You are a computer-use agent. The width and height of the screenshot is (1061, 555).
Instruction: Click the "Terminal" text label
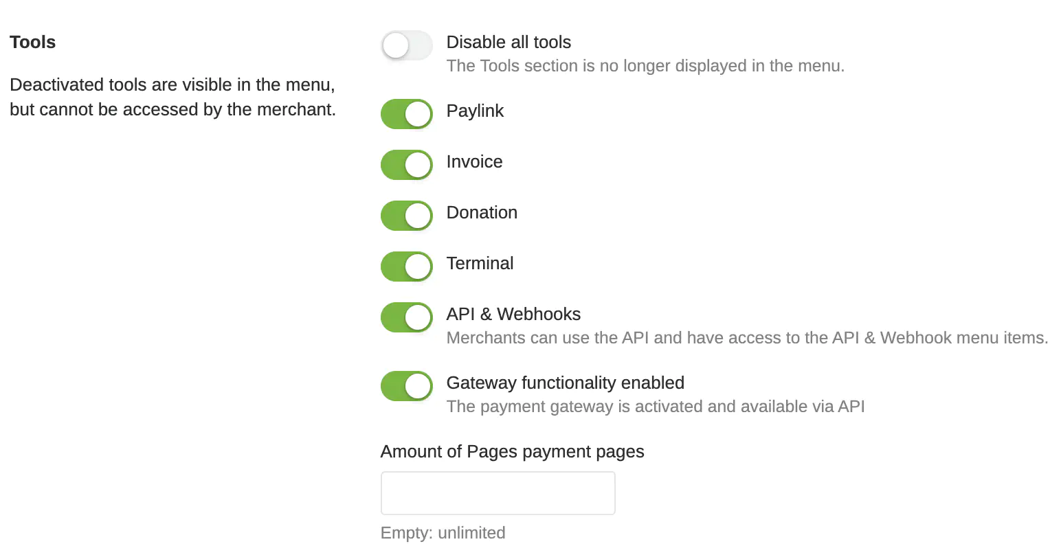[480, 264]
